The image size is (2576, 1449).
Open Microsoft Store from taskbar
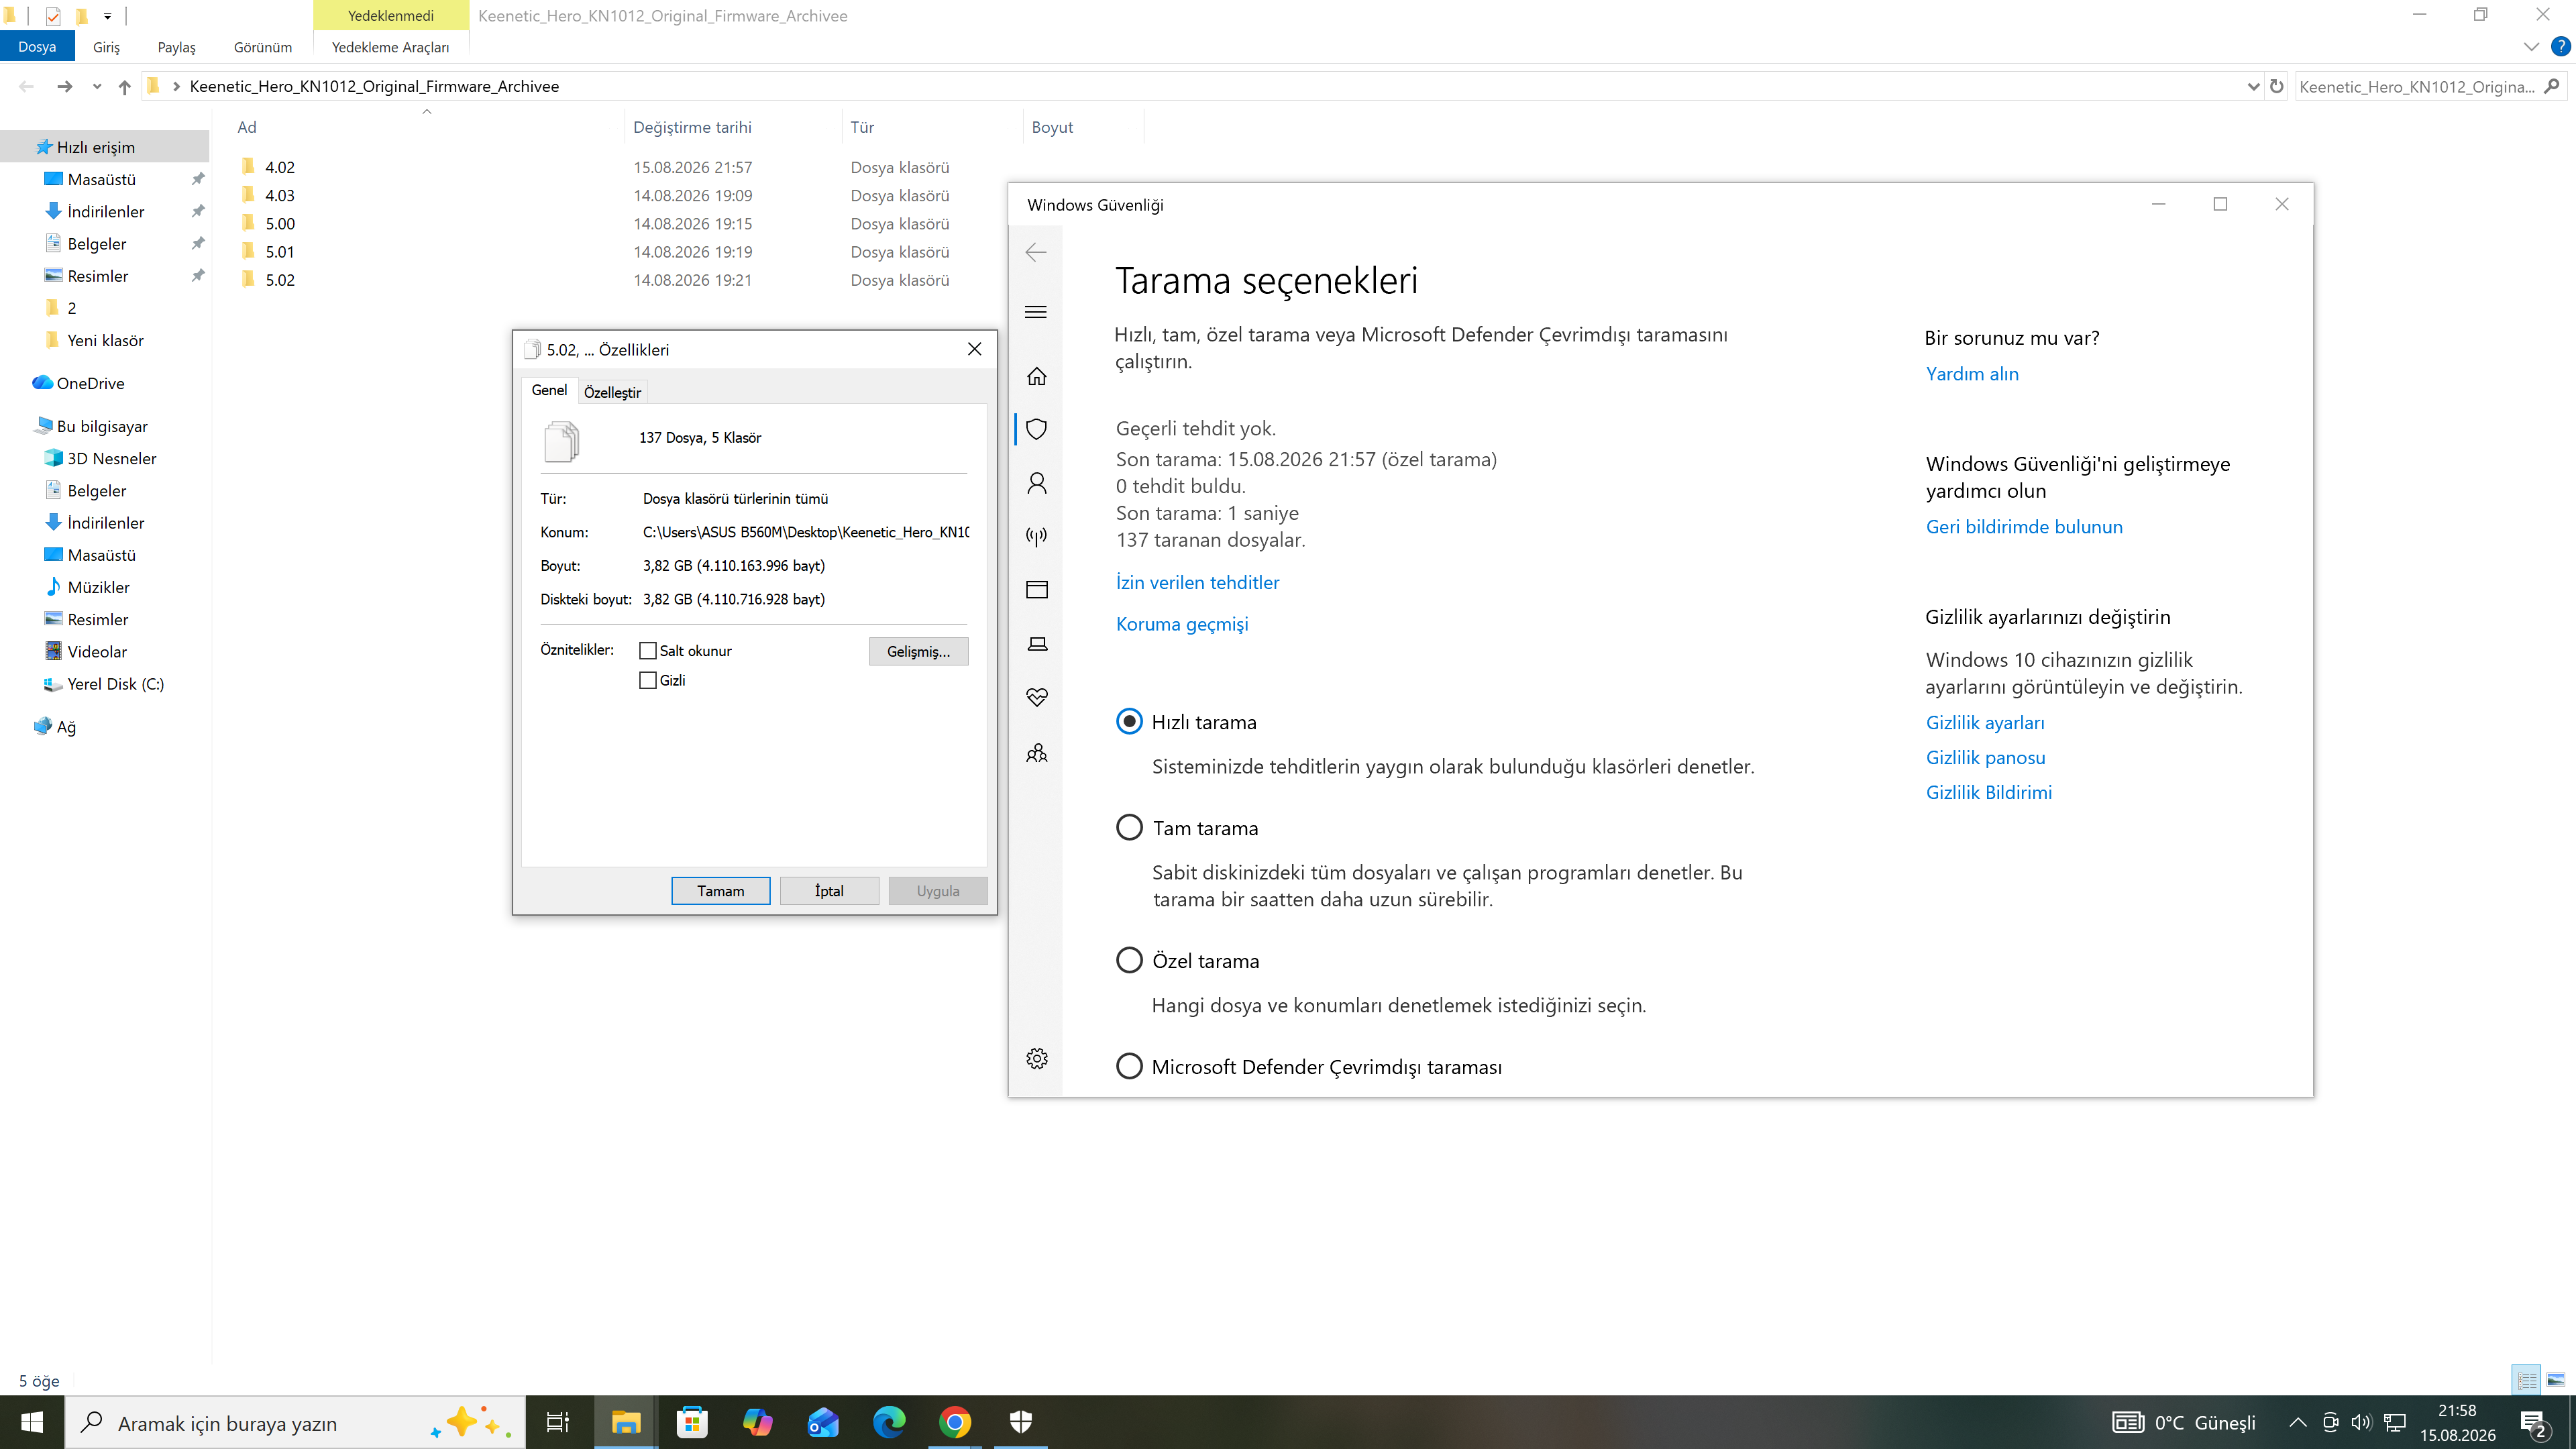click(692, 1422)
